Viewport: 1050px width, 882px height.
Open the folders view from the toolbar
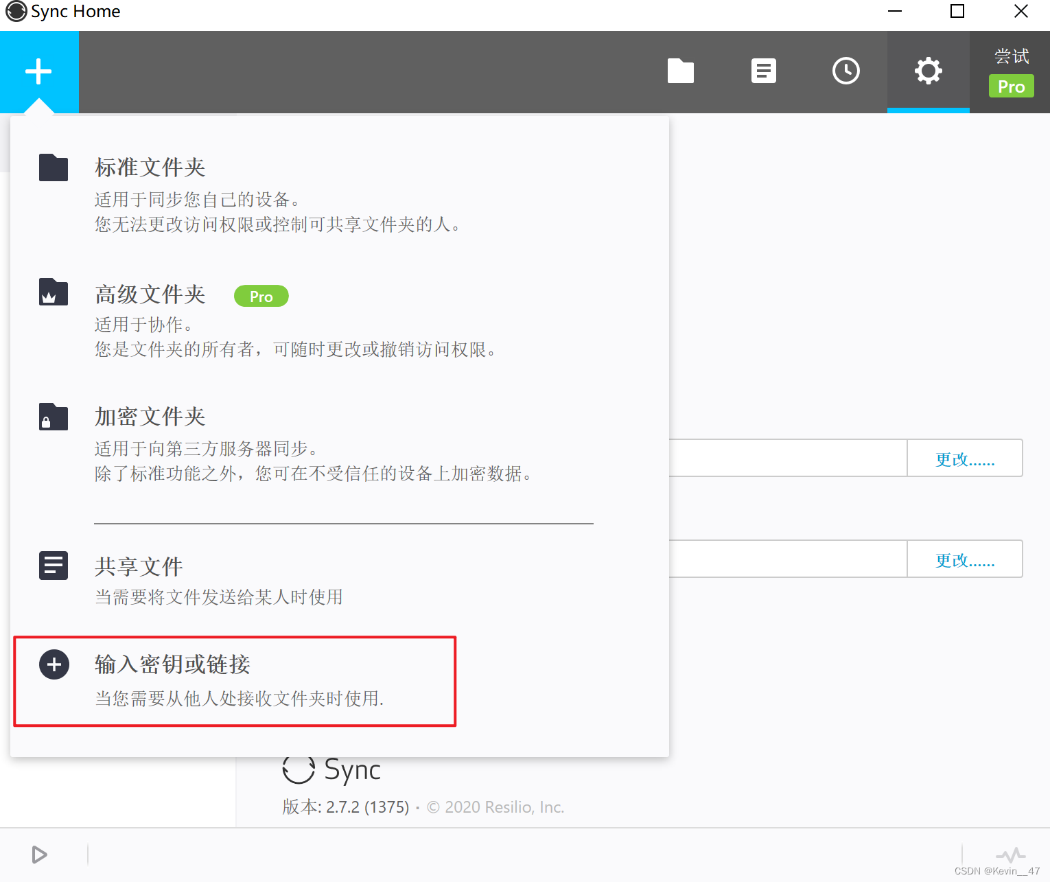(x=680, y=71)
